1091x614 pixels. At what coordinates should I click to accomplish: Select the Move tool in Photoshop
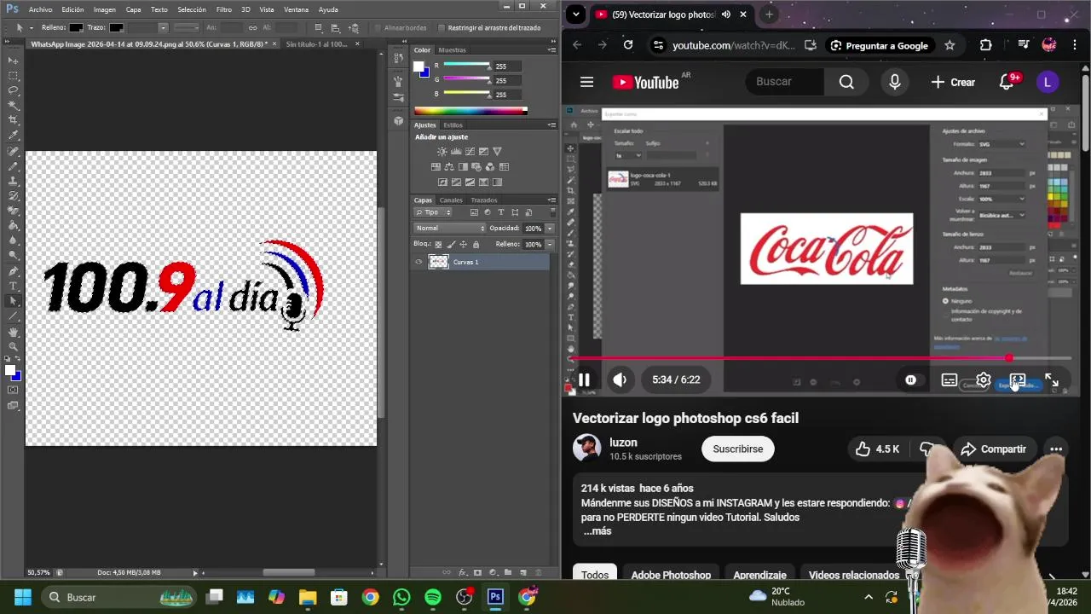tap(12, 61)
